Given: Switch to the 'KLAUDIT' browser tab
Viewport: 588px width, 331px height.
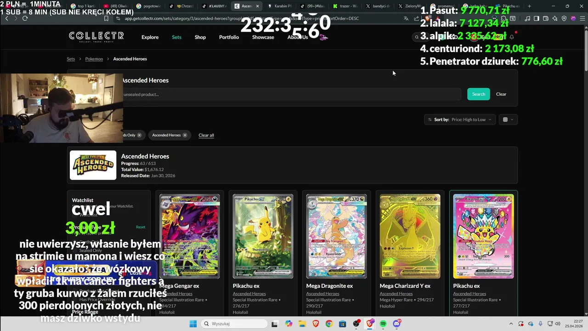Looking at the screenshot, I should (214, 6).
